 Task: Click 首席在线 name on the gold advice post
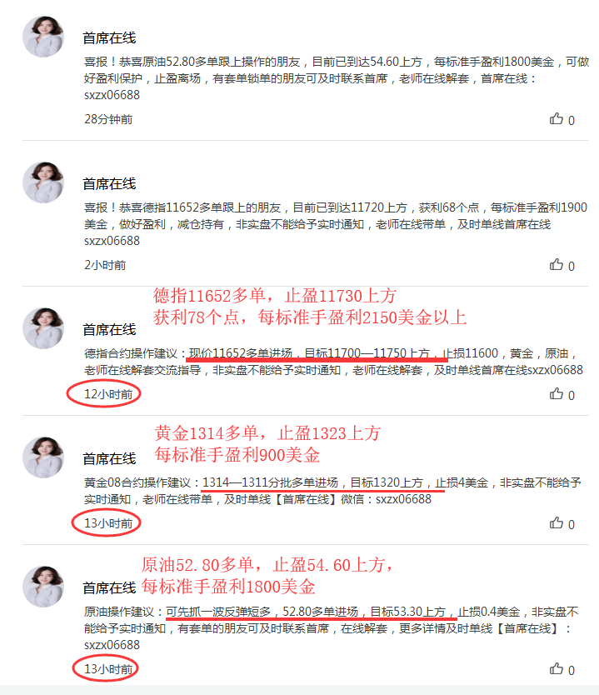[x=109, y=459]
